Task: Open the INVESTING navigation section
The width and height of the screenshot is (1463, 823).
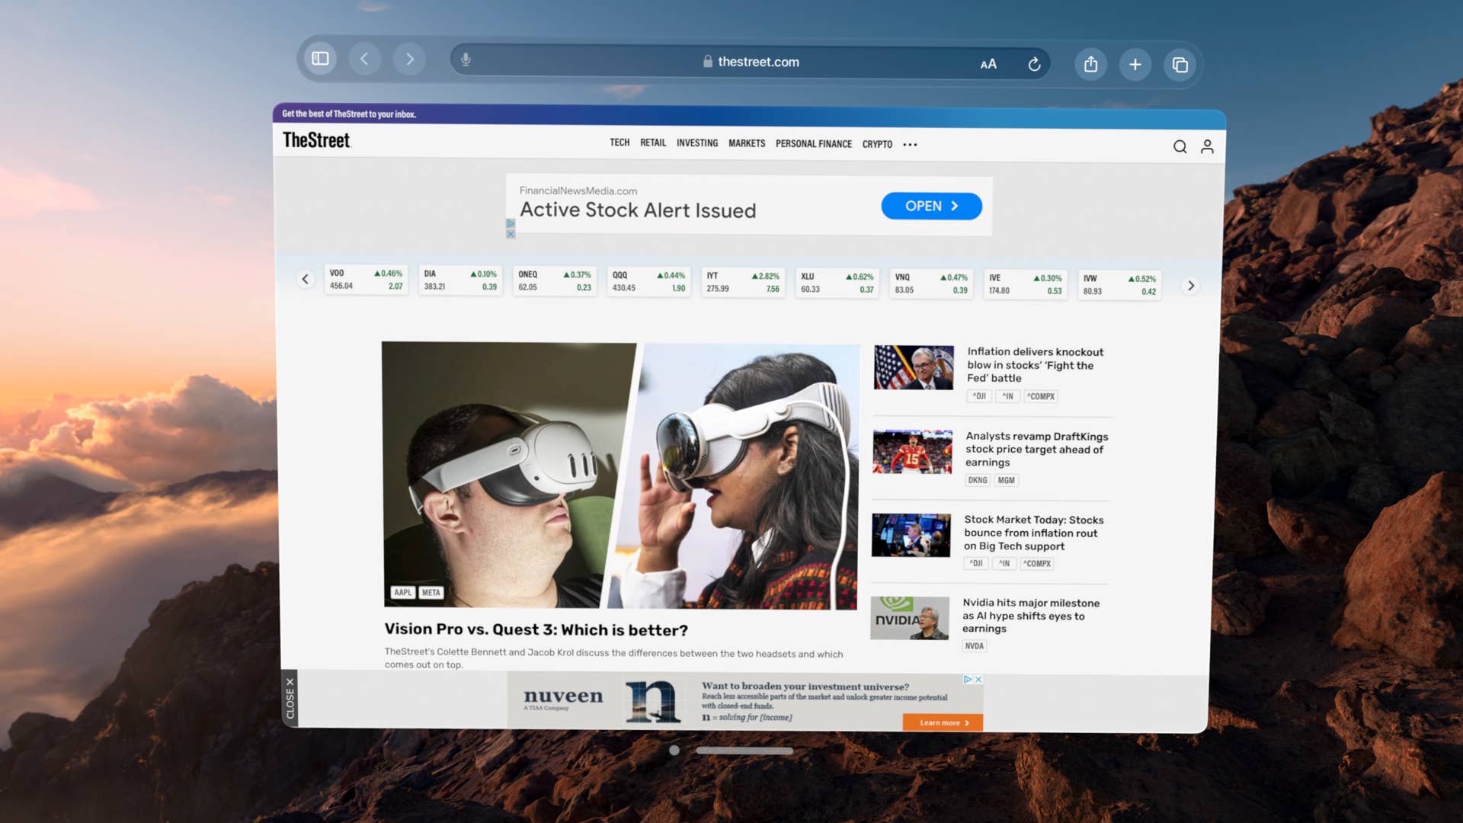Action: coord(697,143)
